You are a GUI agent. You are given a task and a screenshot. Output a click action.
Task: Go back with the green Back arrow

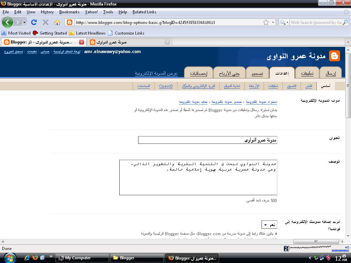[x=8, y=22]
